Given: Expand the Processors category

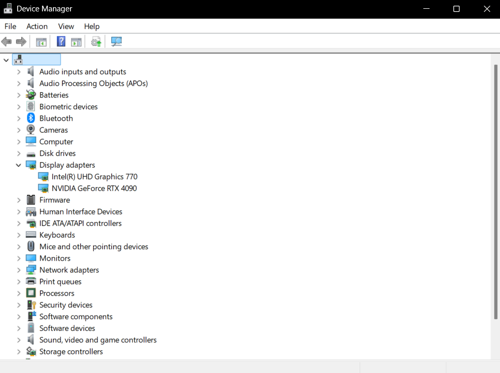Looking at the screenshot, I should (x=19, y=293).
